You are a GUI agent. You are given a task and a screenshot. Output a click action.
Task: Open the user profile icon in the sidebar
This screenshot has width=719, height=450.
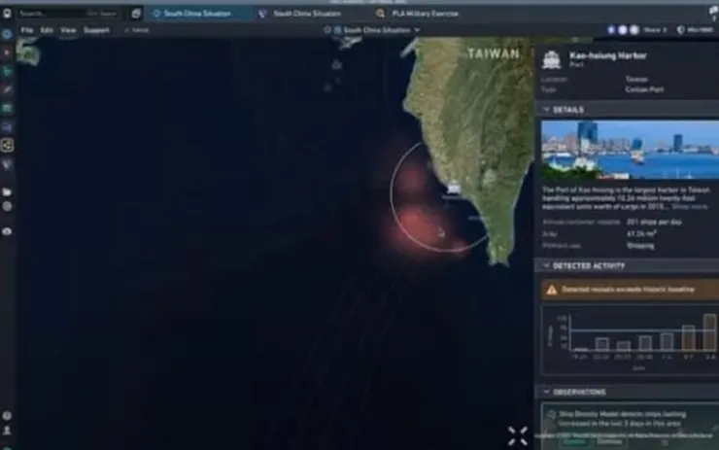click(7, 431)
